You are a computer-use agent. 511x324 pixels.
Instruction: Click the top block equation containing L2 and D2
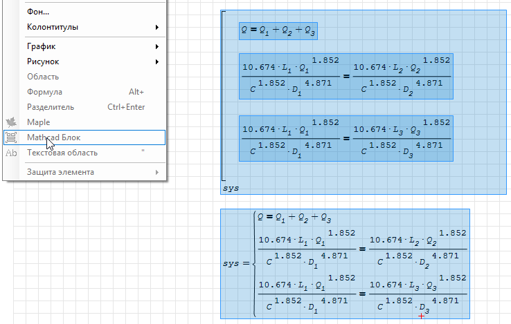click(x=346, y=76)
